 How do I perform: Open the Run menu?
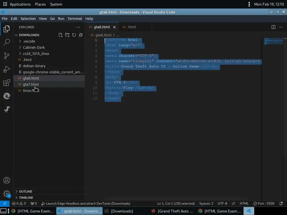click(x=61, y=19)
